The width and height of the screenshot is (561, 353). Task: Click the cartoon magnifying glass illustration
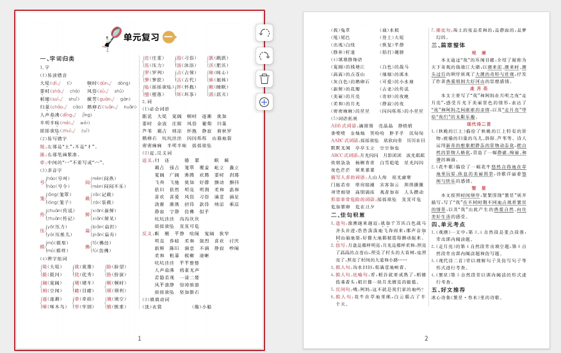coord(111,38)
